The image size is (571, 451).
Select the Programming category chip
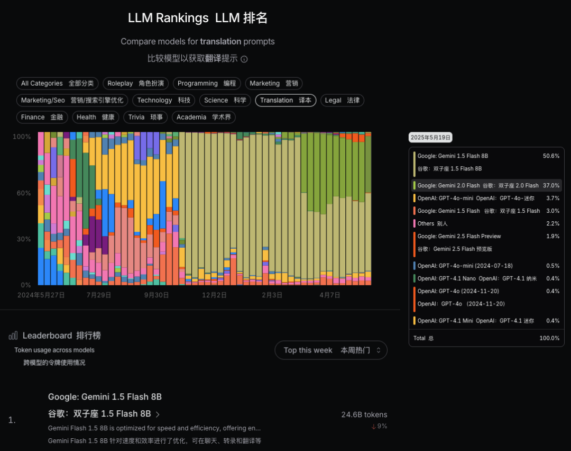coord(207,84)
